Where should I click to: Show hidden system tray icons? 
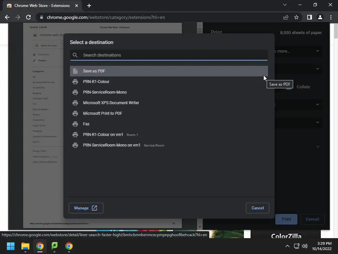(x=287, y=246)
